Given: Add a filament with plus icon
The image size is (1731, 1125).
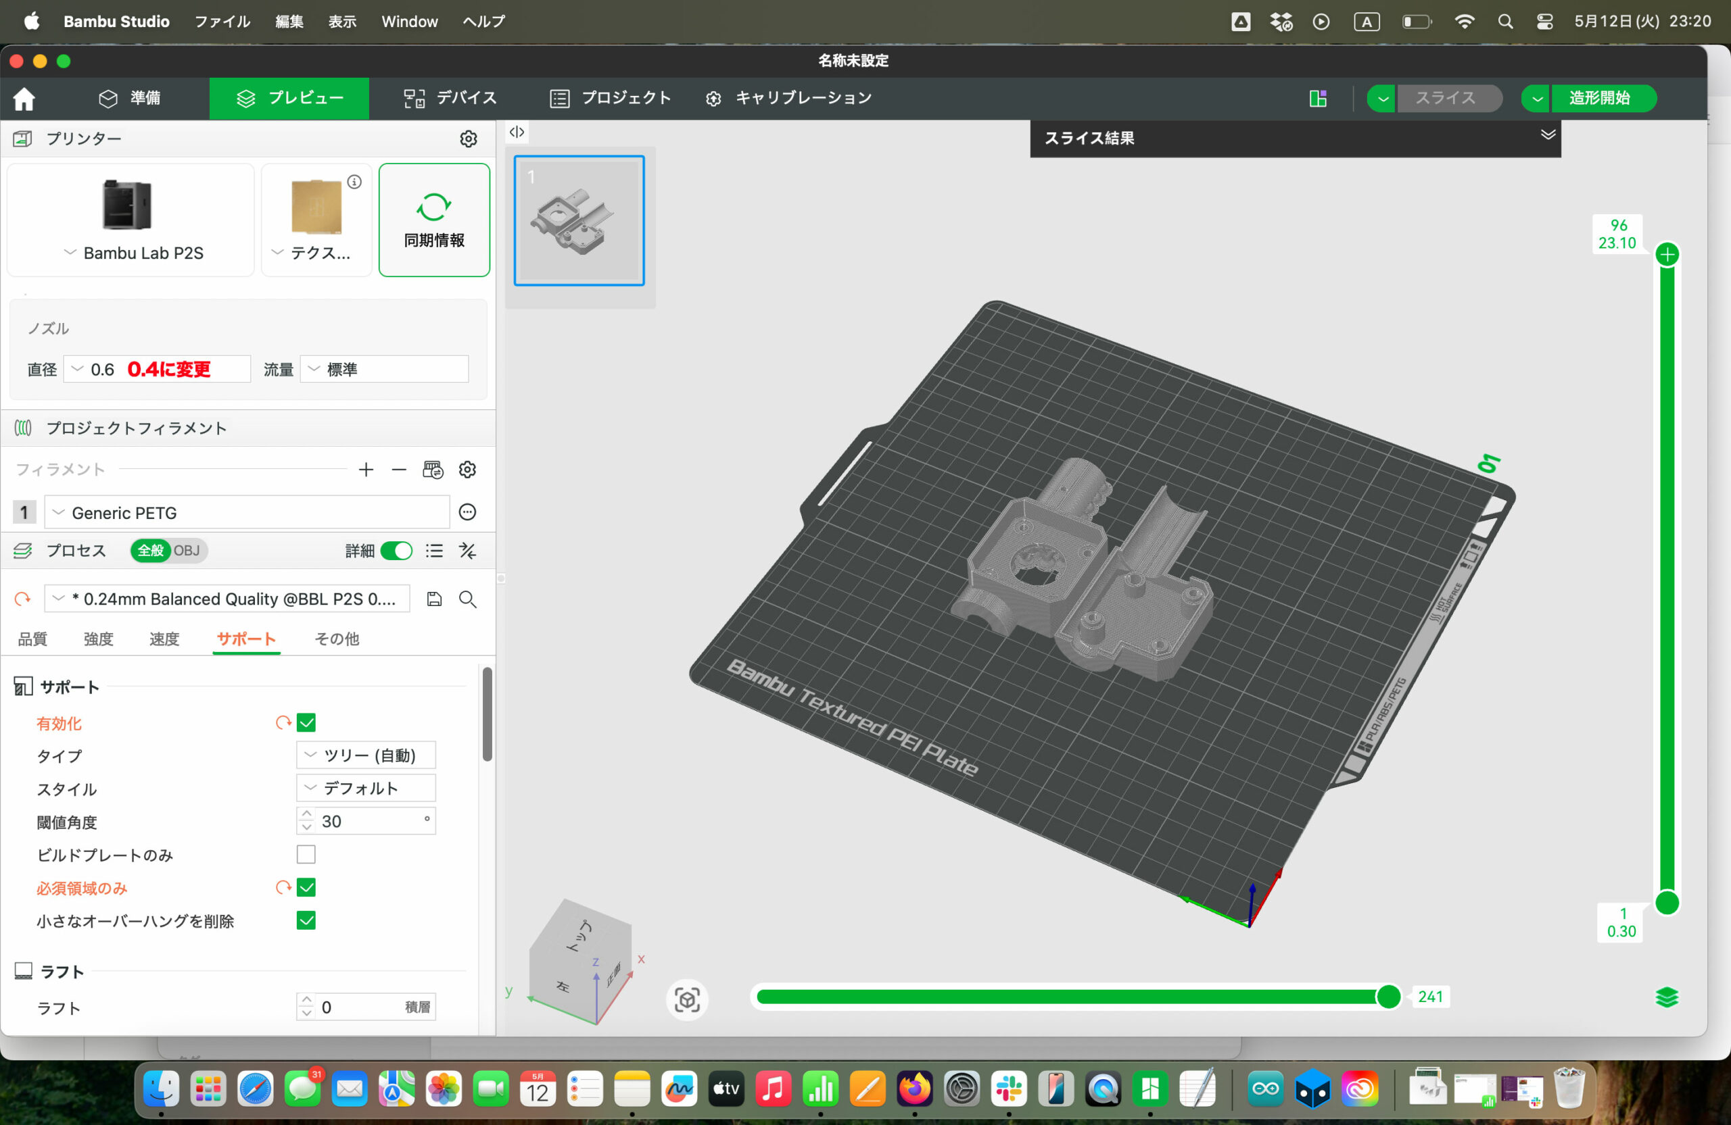Looking at the screenshot, I should [366, 470].
